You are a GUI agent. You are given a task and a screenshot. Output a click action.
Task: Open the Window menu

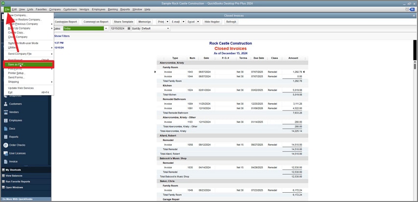(137, 9)
